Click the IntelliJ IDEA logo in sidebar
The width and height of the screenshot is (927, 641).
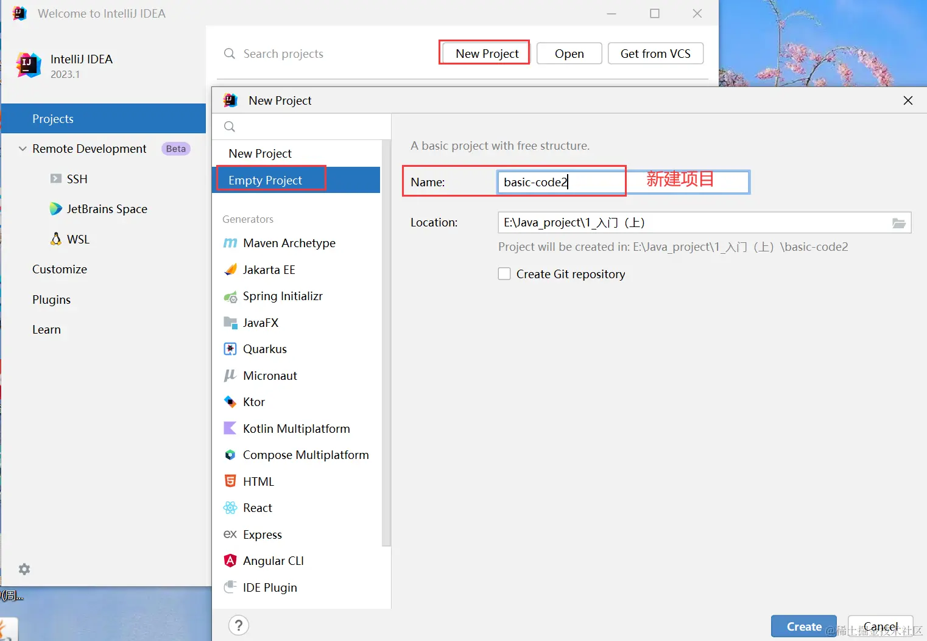click(28, 65)
